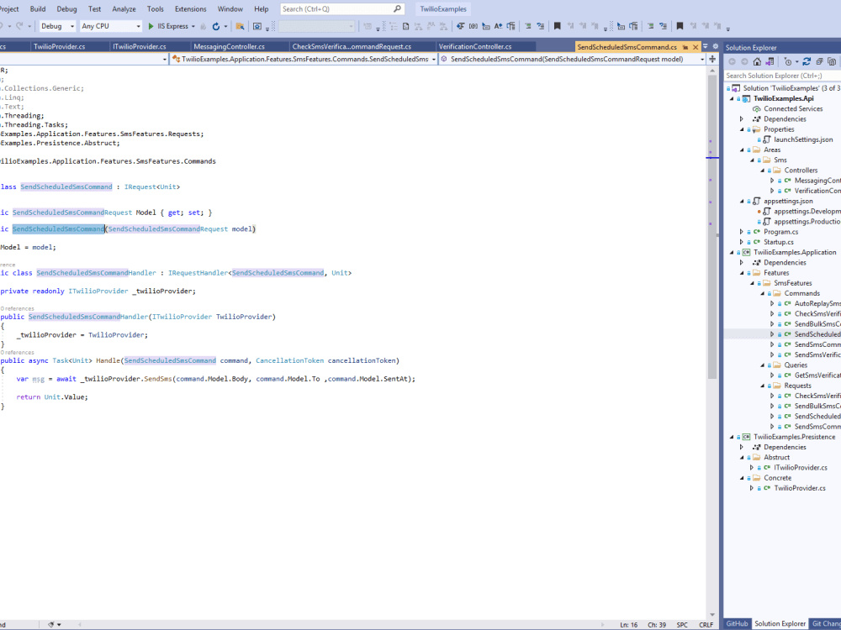
Task: Toggle pin on SendScheduledSmsCommand.cs tab
Action: click(685, 47)
